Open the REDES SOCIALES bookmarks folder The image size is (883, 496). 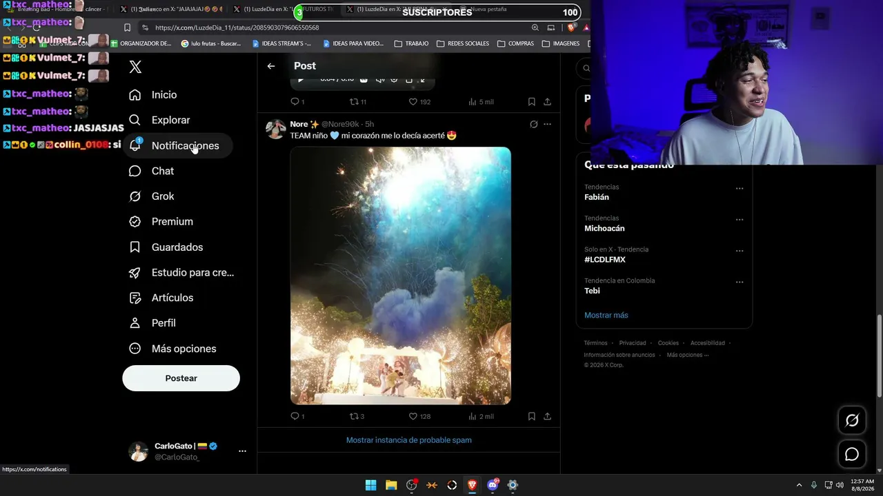[x=463, y=43]
